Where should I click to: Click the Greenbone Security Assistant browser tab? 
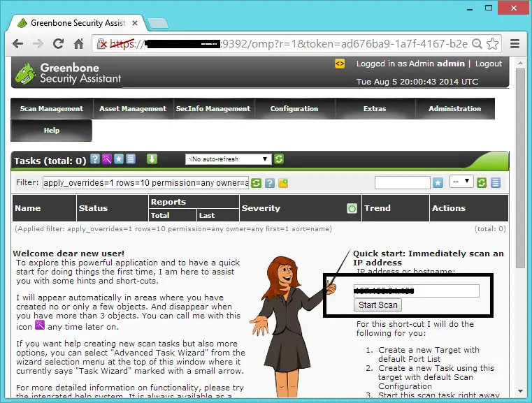pos(78,23)
